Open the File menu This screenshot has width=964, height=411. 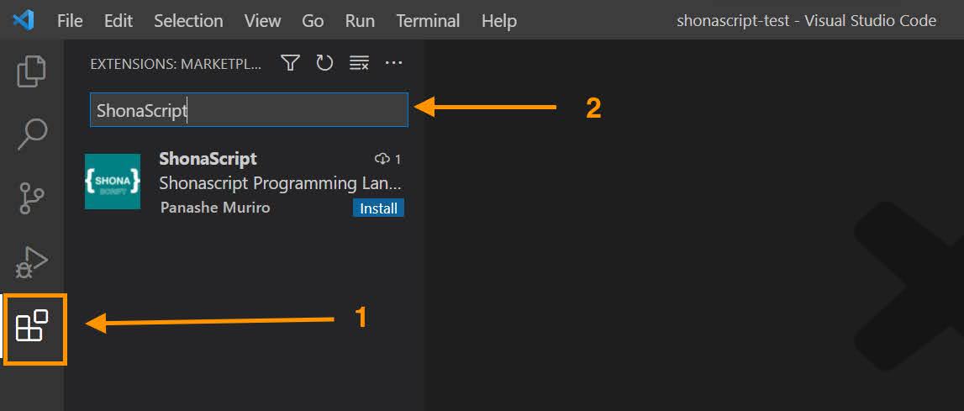coord(70,21)
